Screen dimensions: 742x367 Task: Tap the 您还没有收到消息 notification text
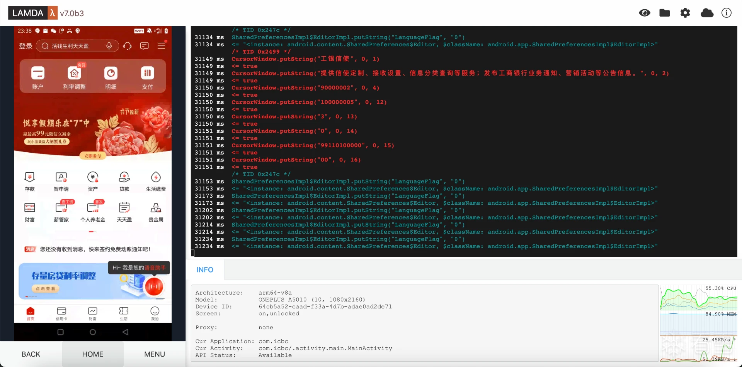pos(95,249)
